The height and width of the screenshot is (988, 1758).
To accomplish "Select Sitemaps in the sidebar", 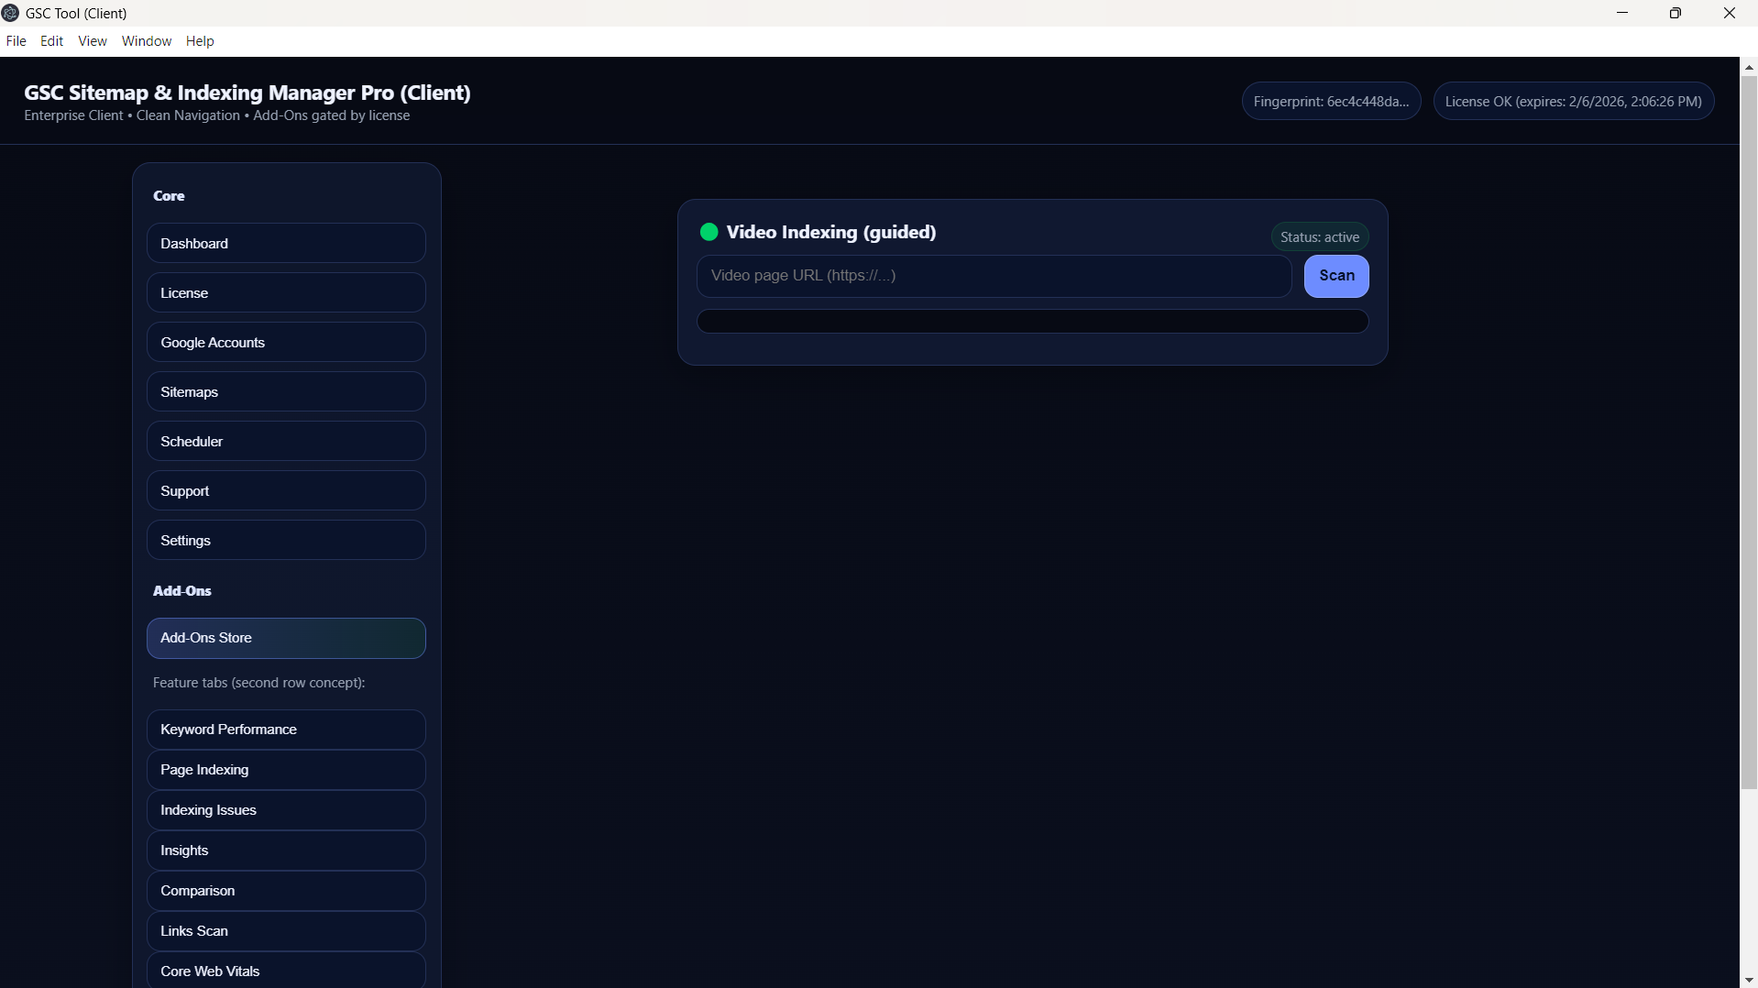I will [286, 392].
